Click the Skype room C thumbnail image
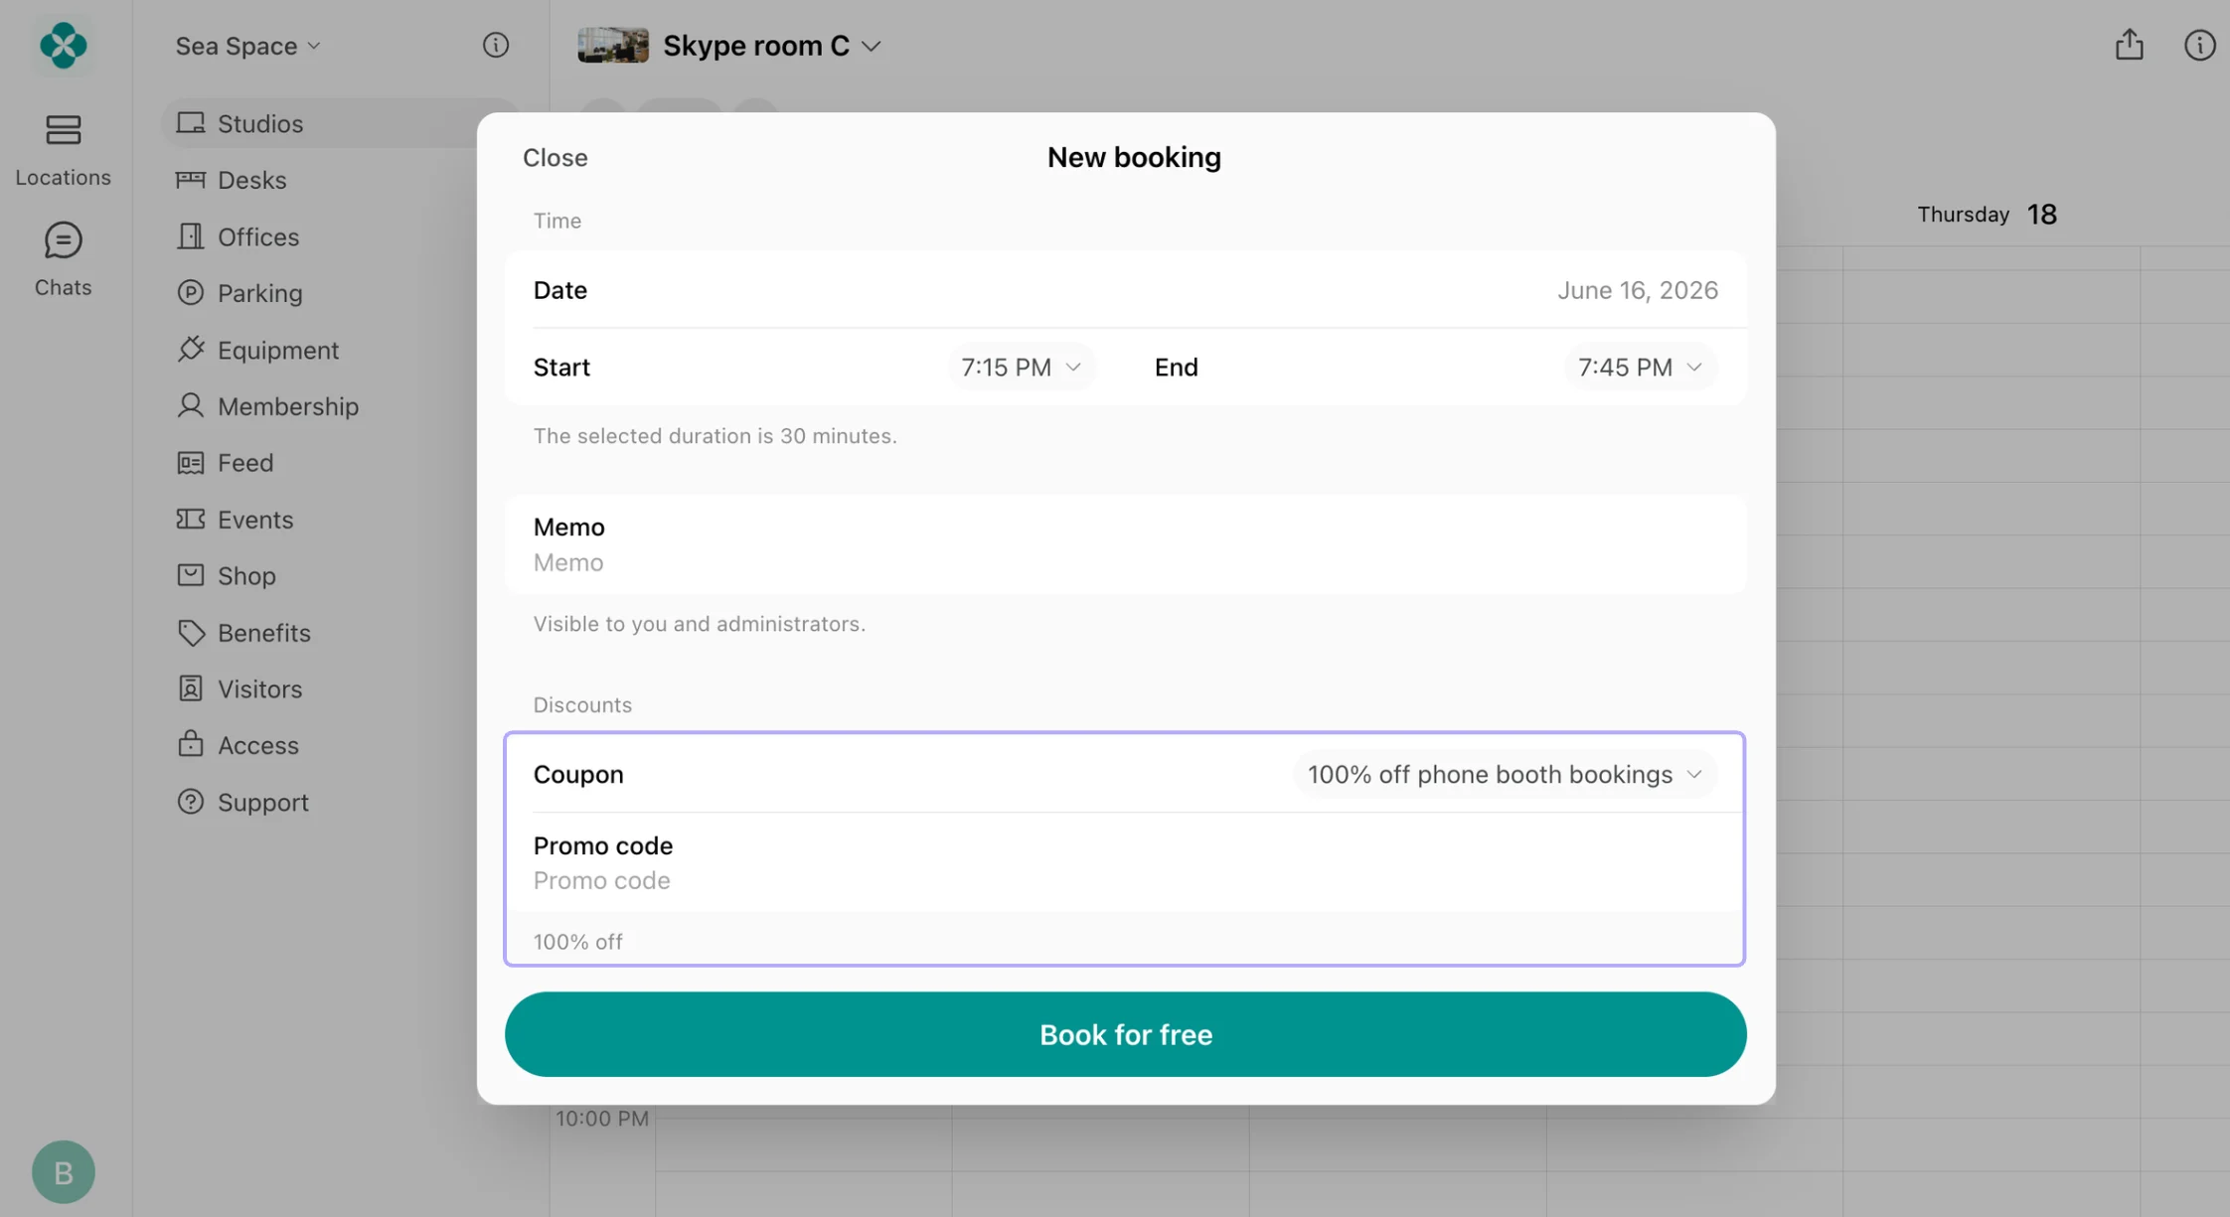 [x=612, y=46]
